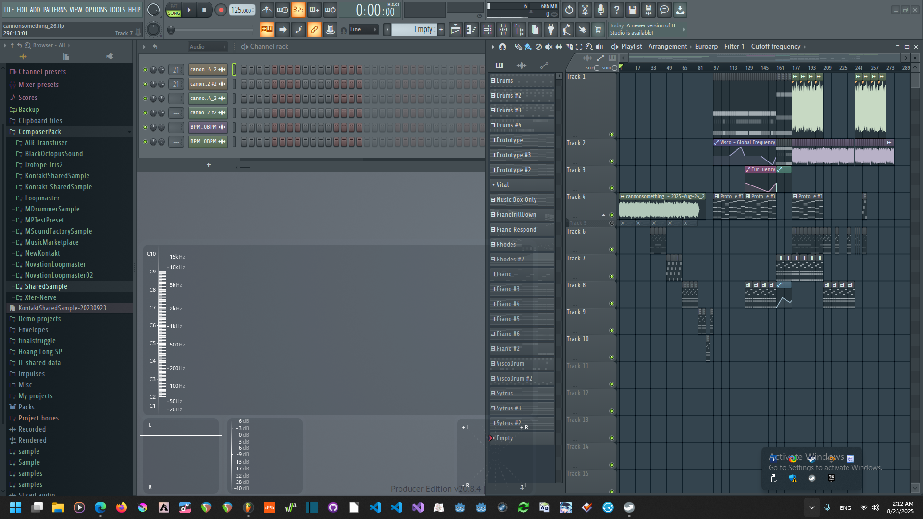The height and width of the screenshot is (519, 923).
Task: Toggle mute LED of first canon channel
Action: point(145,70)
